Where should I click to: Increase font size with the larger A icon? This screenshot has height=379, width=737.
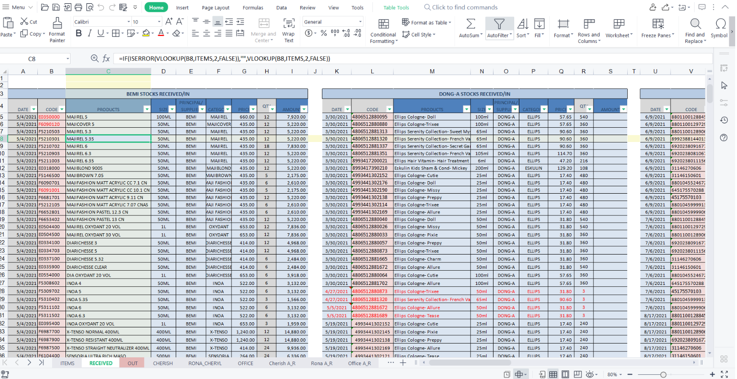click(169, 22)
